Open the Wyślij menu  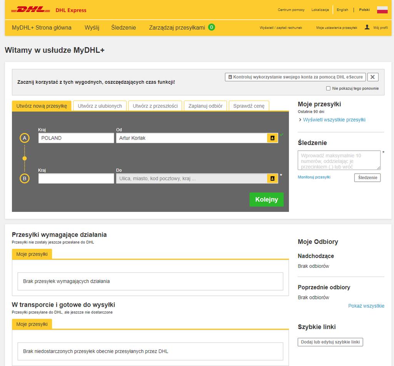tap(92, 27)
